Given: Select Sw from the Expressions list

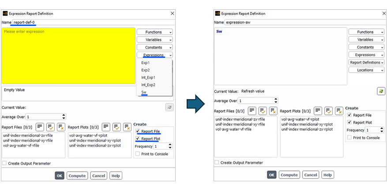Looking at the screenshot, I should click(144, 92).
